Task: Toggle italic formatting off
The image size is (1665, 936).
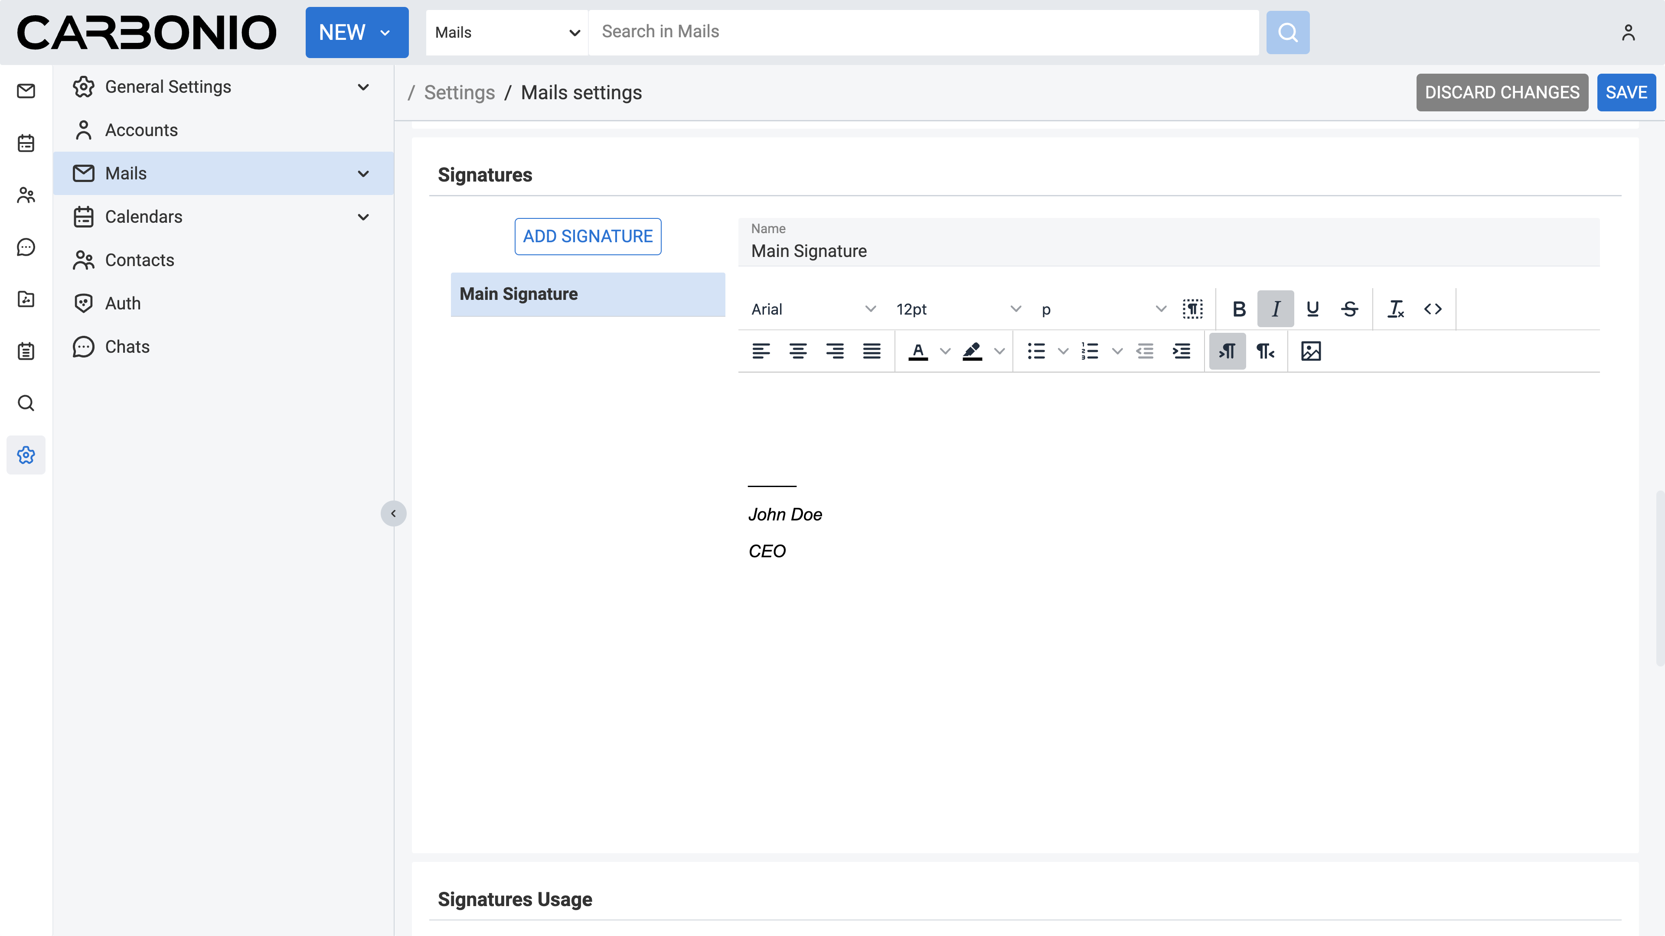Action: pyautogui.click(x=1275, y=309)
